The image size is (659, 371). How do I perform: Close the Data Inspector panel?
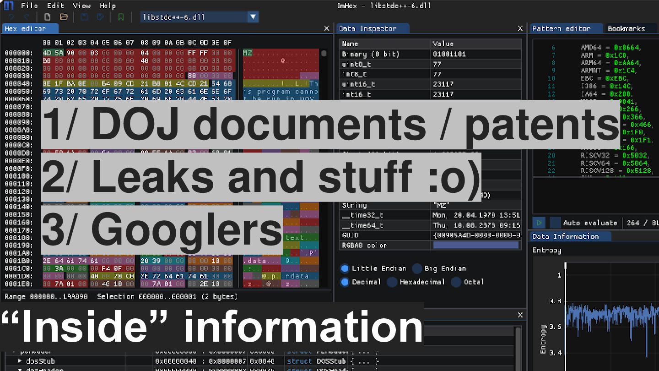(x=520, y=28)
